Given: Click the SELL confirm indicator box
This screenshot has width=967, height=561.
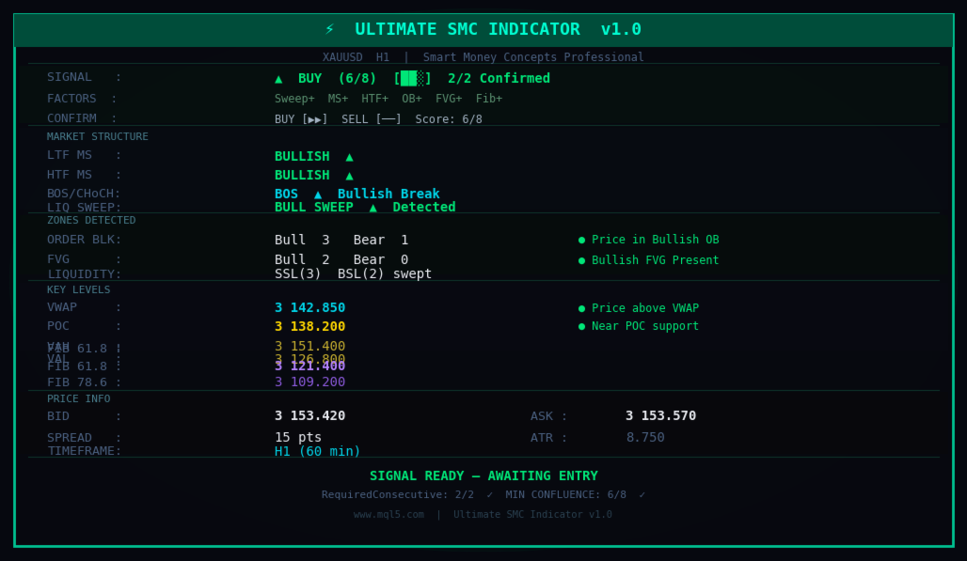Looking at the screenshot, I should 388,119.
